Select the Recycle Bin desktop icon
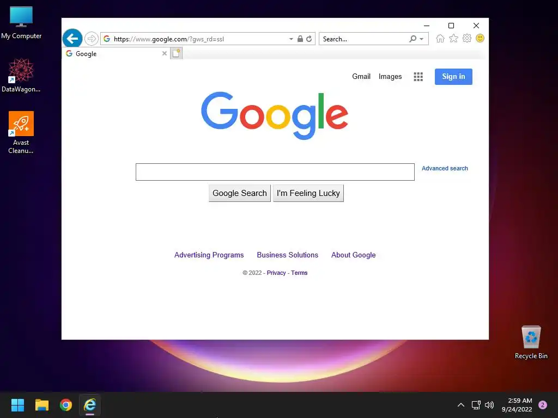 pyautogui.click(x=531, y=342)
